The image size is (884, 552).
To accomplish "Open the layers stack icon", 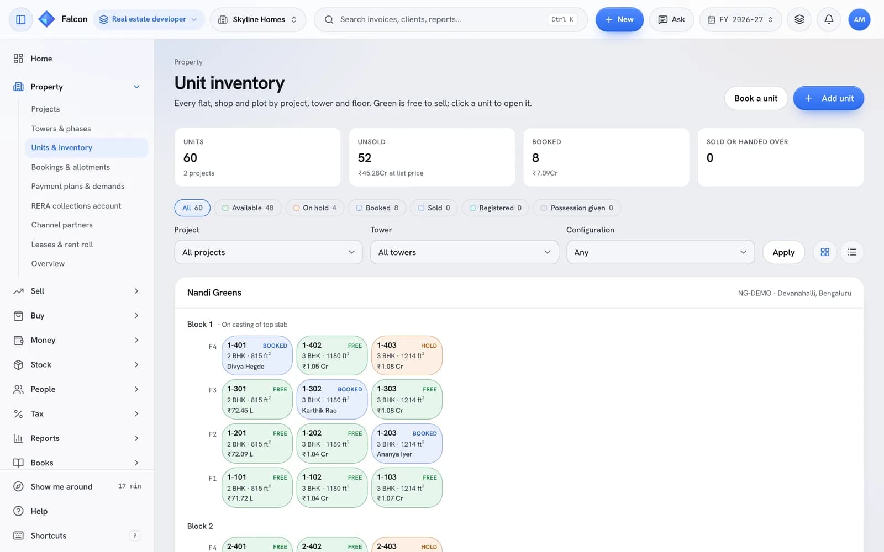I will 799,19.
